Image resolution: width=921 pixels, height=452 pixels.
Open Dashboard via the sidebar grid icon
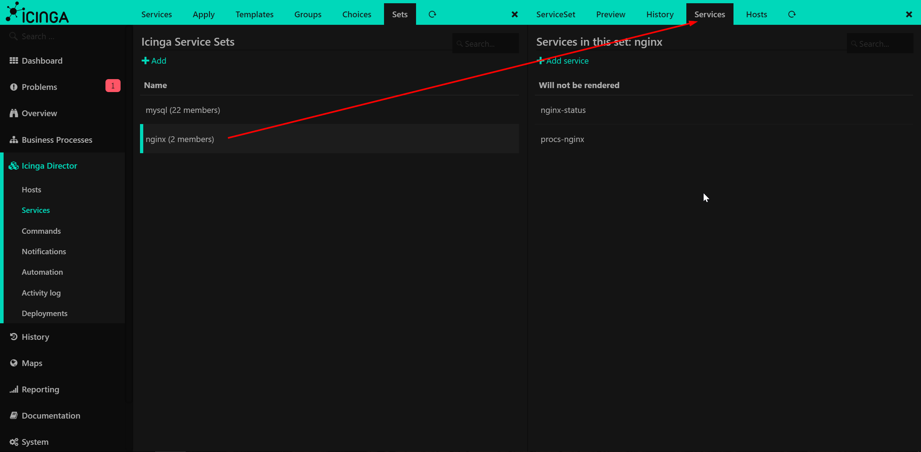13,60
